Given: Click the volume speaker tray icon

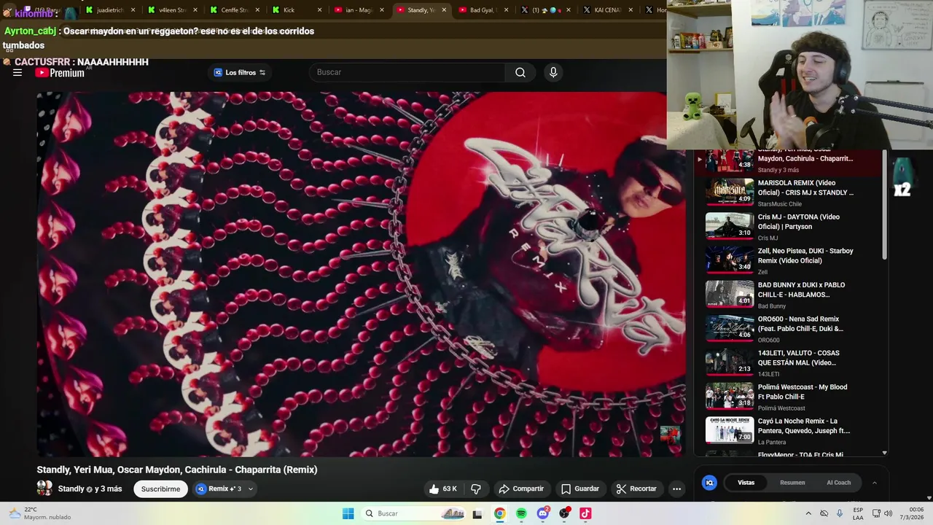Looking at the screenshot, I should coord(888,513).
